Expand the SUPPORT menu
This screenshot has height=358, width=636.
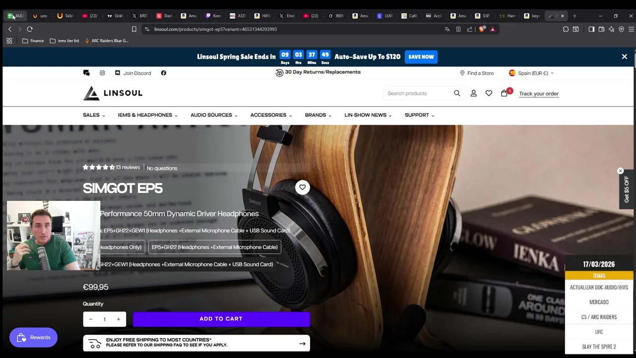point(419,115)
